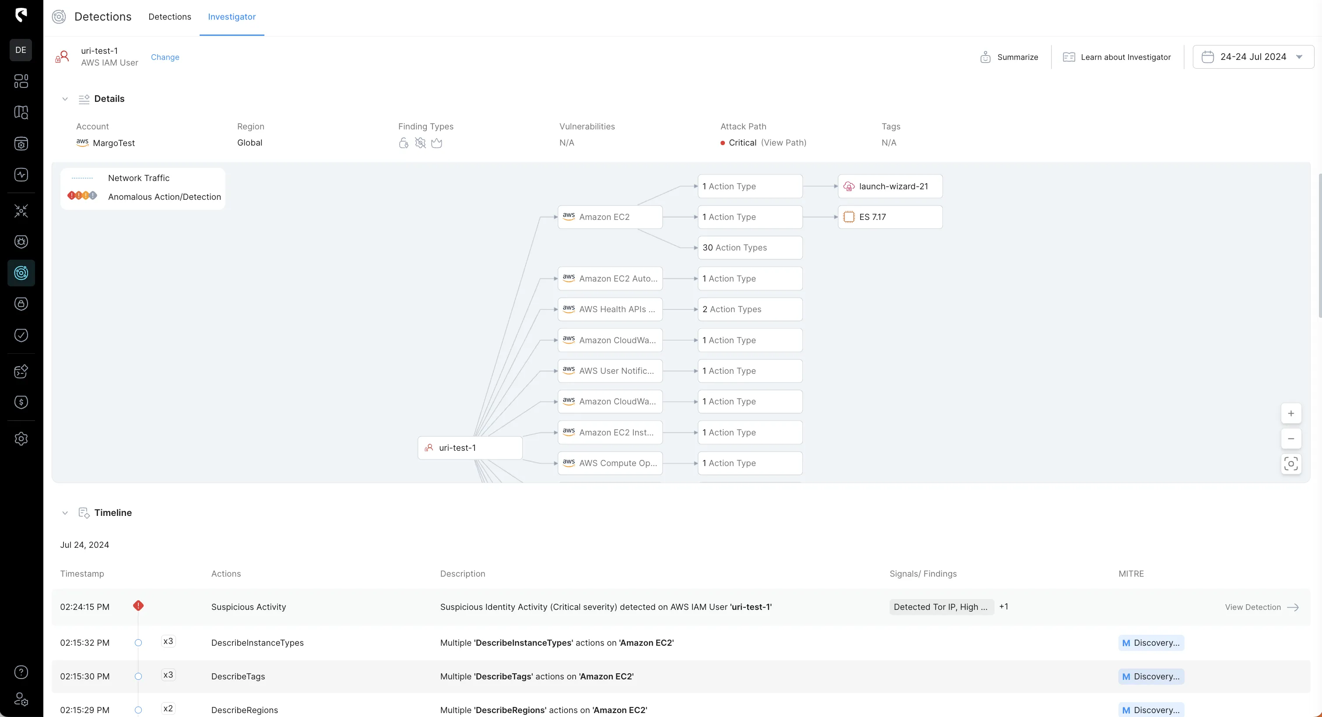Click the Detected Tor IP signal tag
The width and height of the screenshot is (1322, 717).
coord(942,607)
